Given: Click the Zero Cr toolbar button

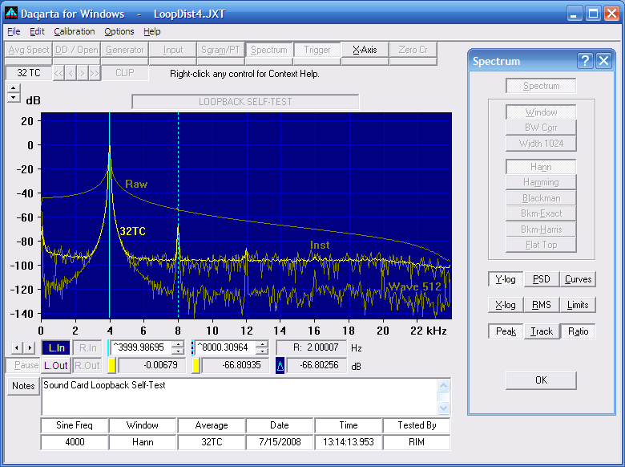Looking at the screenshot, I should pos(413,50).
